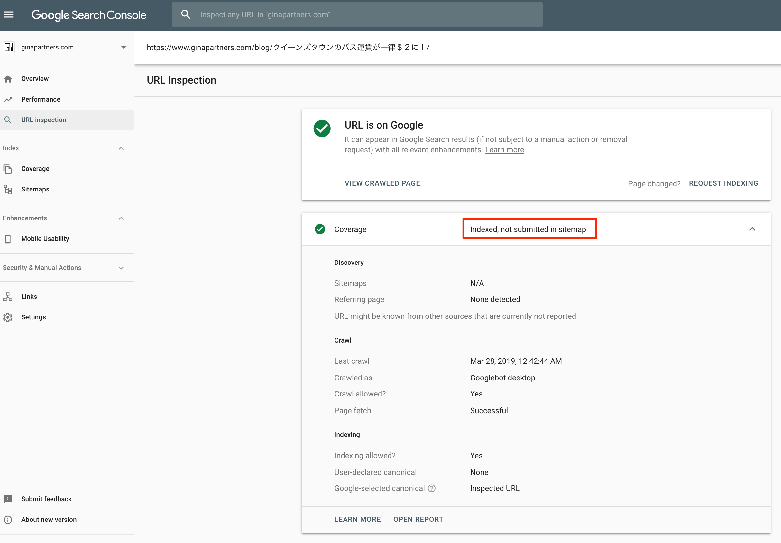
Task: Click the Coverage pages icon
Action: [x=8, y=169]
